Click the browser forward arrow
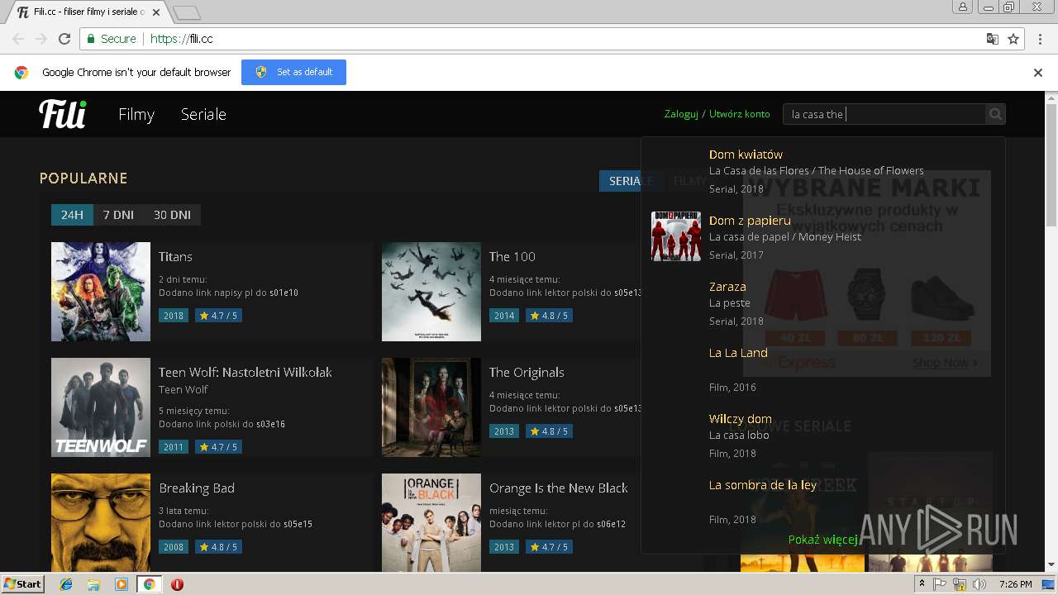Image resolution: width=1058 pixels, height=595 pixels. (41, 39)
